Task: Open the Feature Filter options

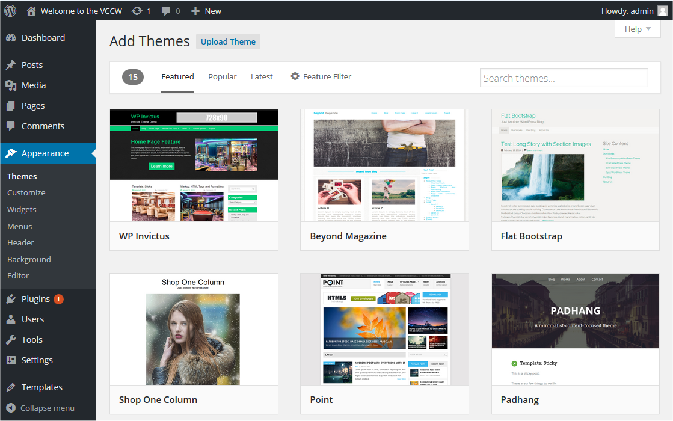Action: tap(321, 77)
